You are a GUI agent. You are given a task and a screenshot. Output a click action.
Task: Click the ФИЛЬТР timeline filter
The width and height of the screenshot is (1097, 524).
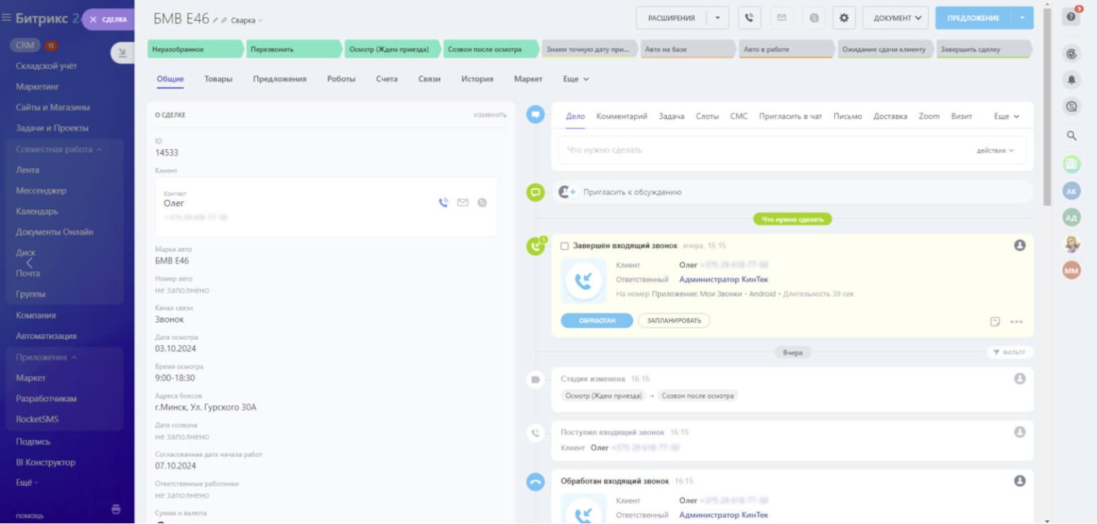(x=1010, y=353)
